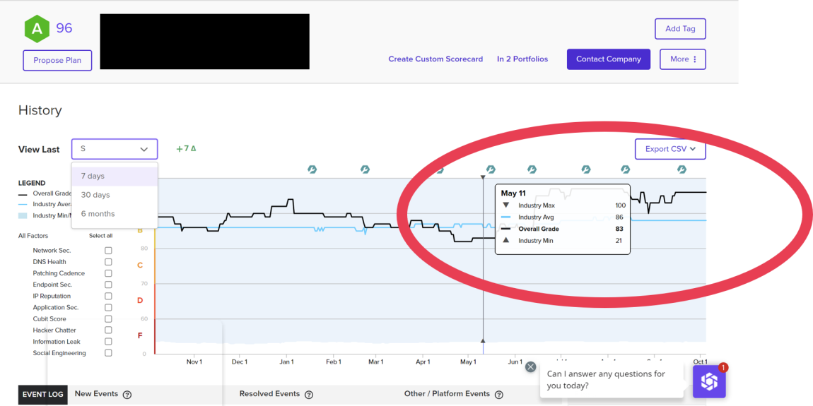Click the Industry Avg row in the tooltip
This screenshot has width=813, height=406.
click(x=563, y=217)
